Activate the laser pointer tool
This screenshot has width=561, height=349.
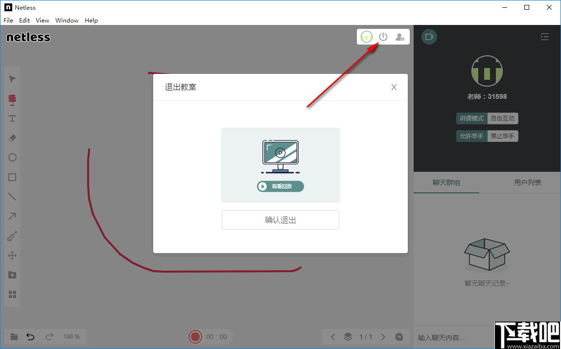click(13, 235)
